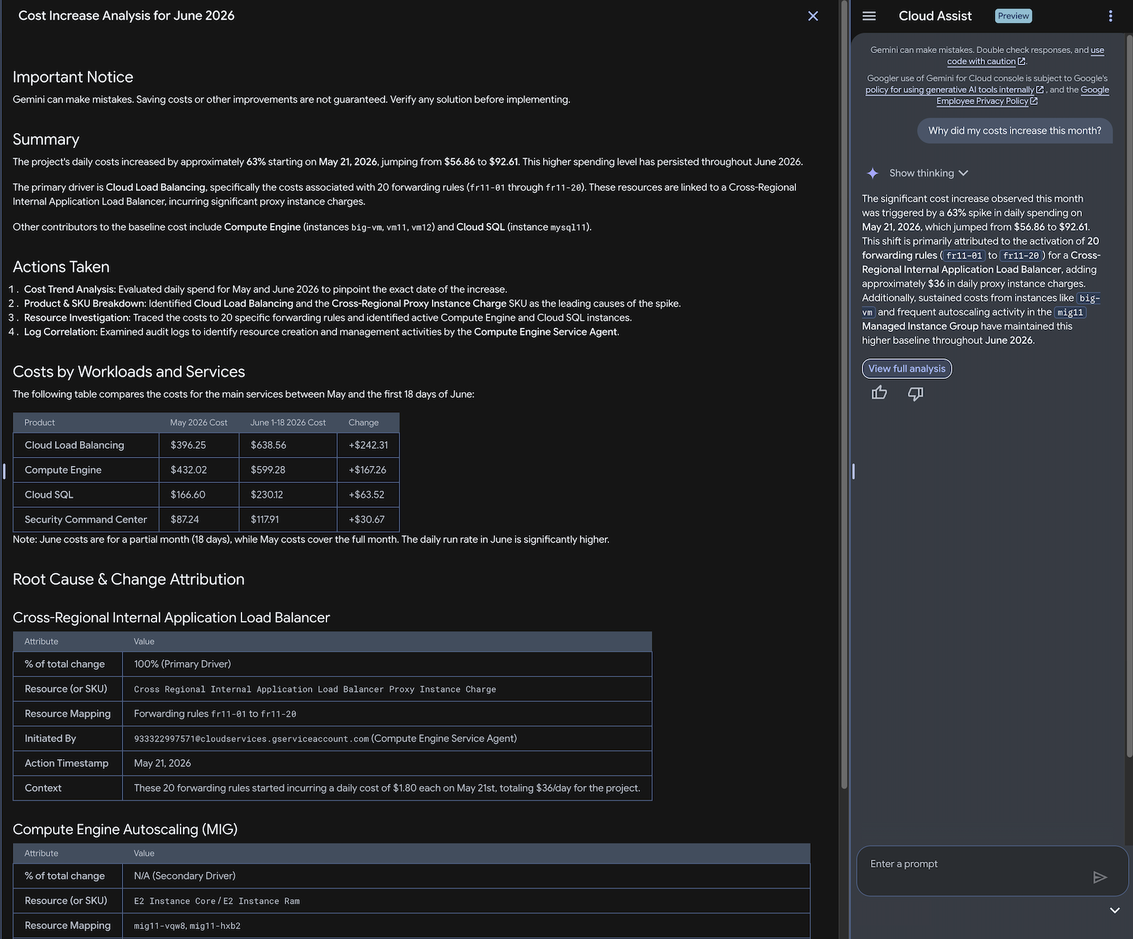The width and height of the screenshot is (1133, 939).
Task: Click the scroll-down chevron below the prompt box
Action: coord(1115,910)
